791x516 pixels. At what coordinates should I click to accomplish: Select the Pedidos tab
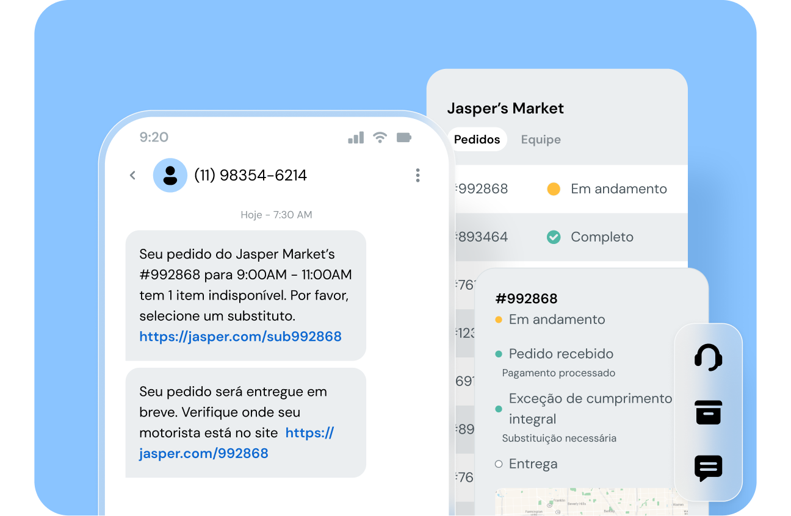coord(477,139)
